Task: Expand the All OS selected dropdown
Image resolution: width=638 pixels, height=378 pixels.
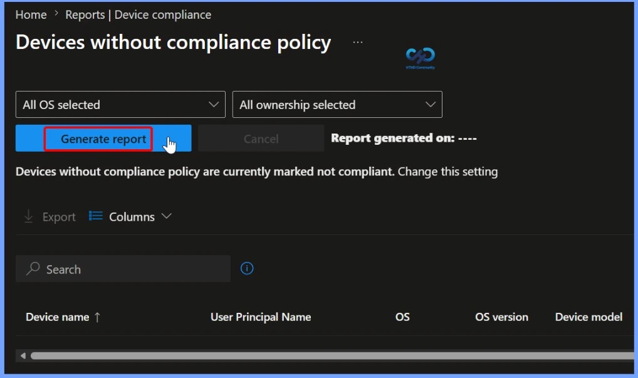Action: 120,105
